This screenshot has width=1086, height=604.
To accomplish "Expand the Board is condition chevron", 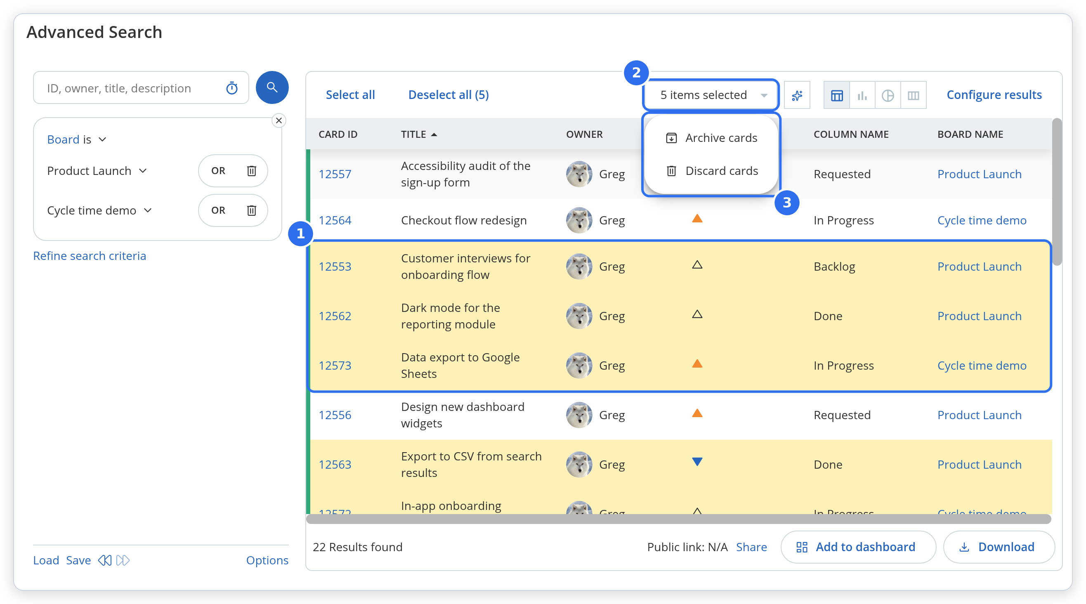I will 102,139.
